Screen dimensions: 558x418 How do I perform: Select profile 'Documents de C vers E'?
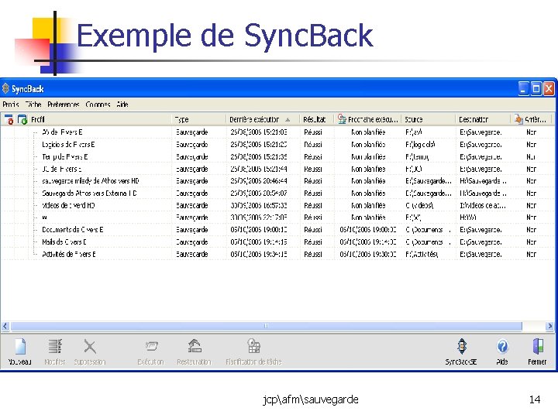73,230
